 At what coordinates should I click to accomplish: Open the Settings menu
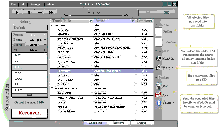35,4
